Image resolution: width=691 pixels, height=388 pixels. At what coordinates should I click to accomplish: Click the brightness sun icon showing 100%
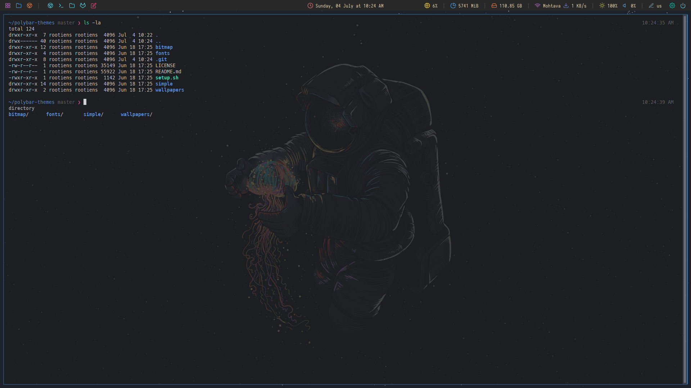pos(602,6)
